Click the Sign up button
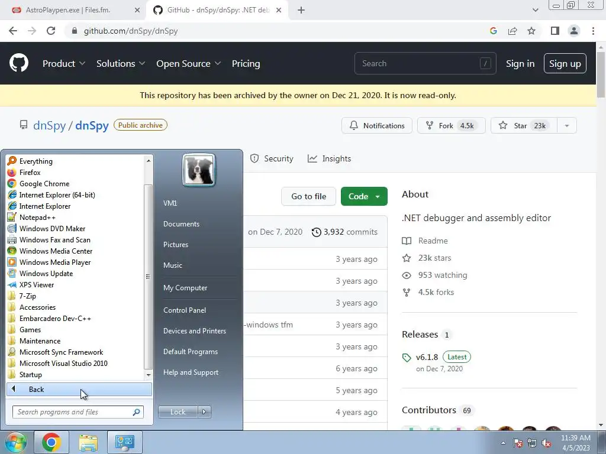Viewport: 606px width, 454px height. pyautogui.click(x=565, y=63)
